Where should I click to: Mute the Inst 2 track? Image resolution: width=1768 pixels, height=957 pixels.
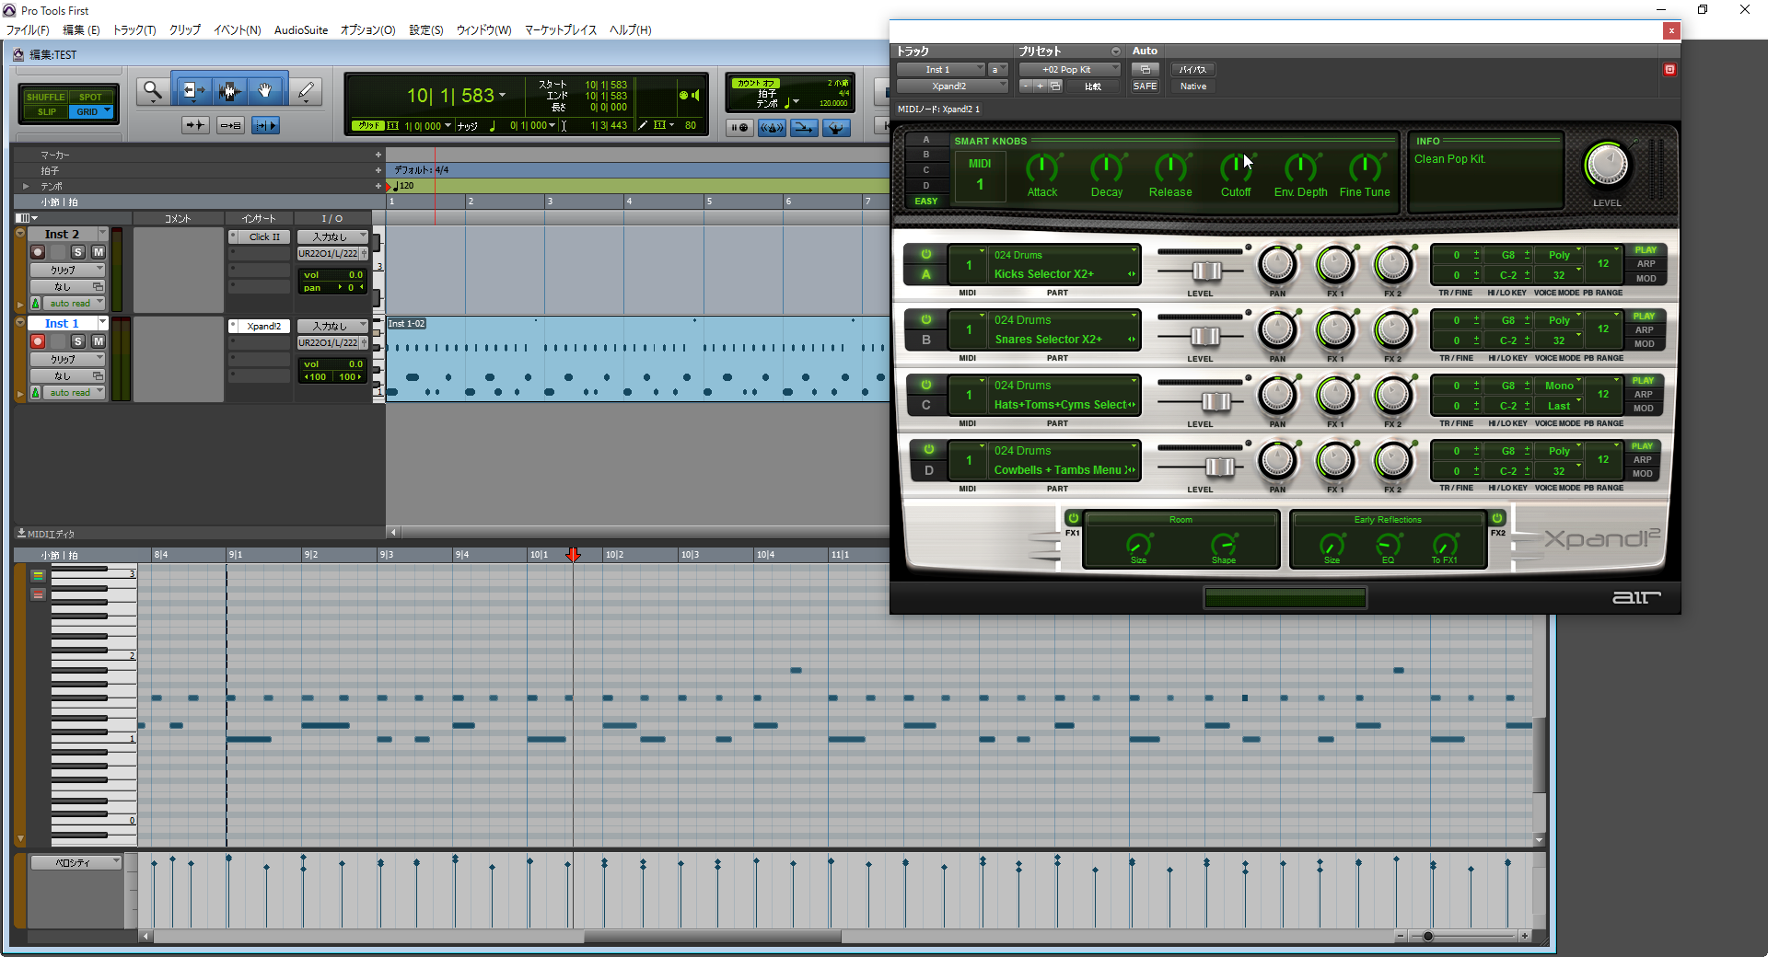pos(98,252)
